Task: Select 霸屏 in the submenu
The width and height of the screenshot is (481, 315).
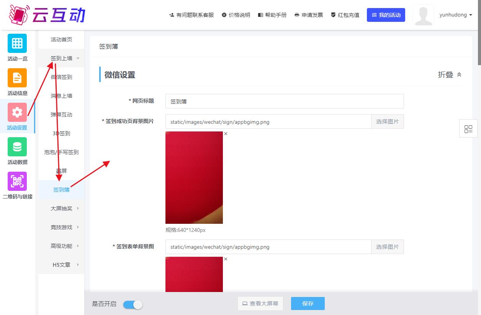Action: [62, 171]
